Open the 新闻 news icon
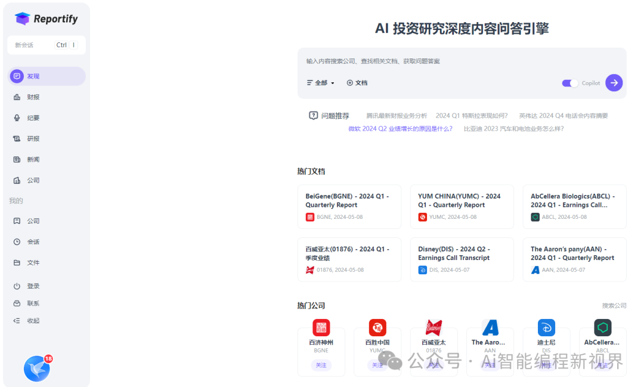Image resolution: width=644 pixels, height=387 pixels. (x=17, y=159)
